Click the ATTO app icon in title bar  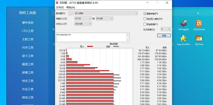pyautogui.click(x=57, y=3)
